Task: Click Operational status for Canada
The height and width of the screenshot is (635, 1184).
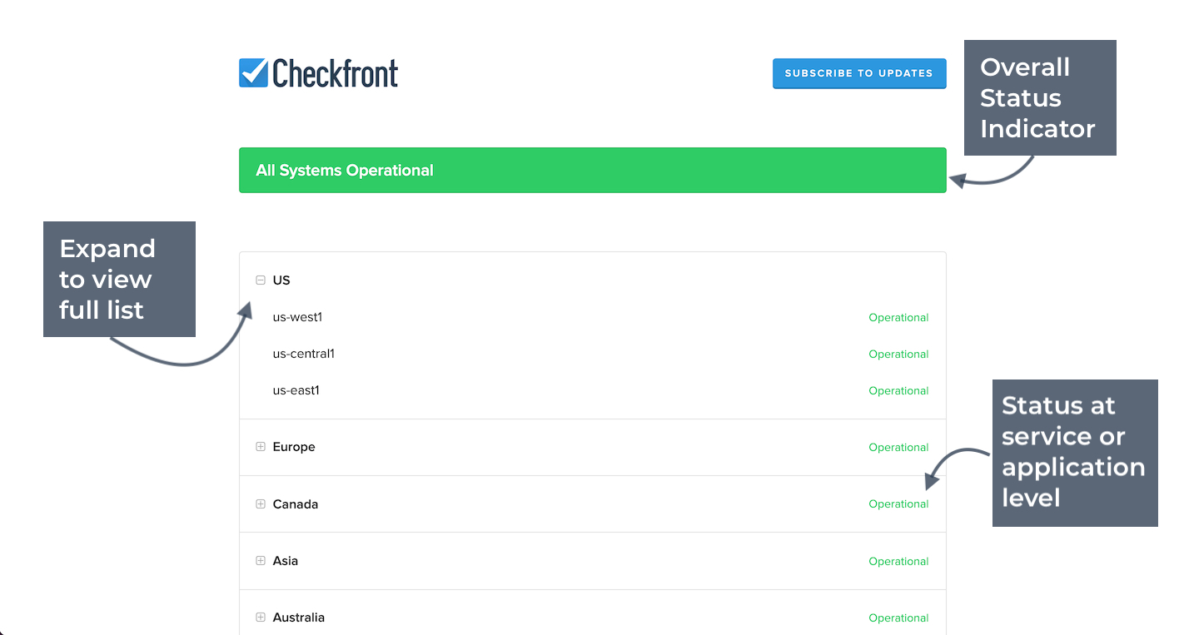Action: (898, 504)
